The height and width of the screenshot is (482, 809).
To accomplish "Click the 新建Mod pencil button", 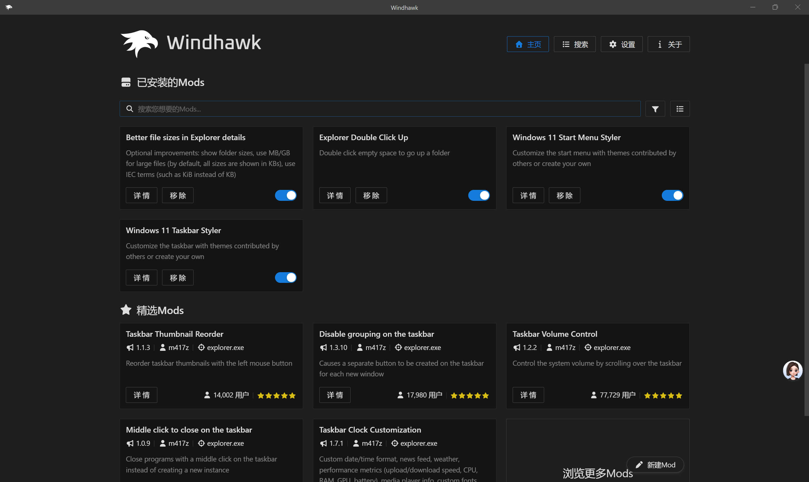I will pyautogui.click(x=655, y=465).
